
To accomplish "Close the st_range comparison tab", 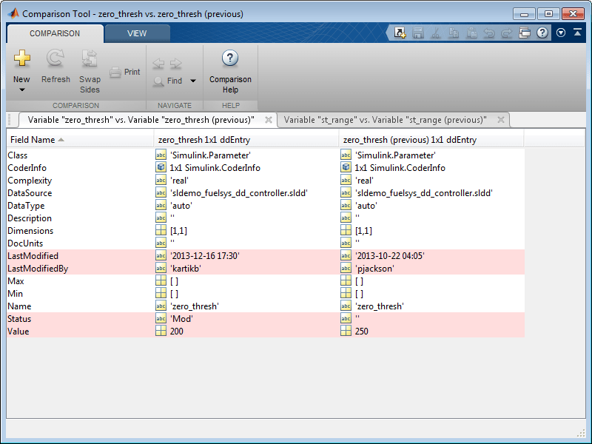I will [501, 120].
